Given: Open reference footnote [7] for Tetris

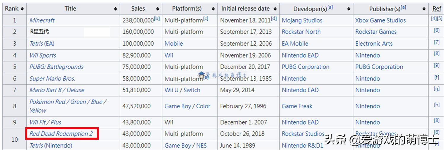Looking at the screenshot, I should pos(437,42).
